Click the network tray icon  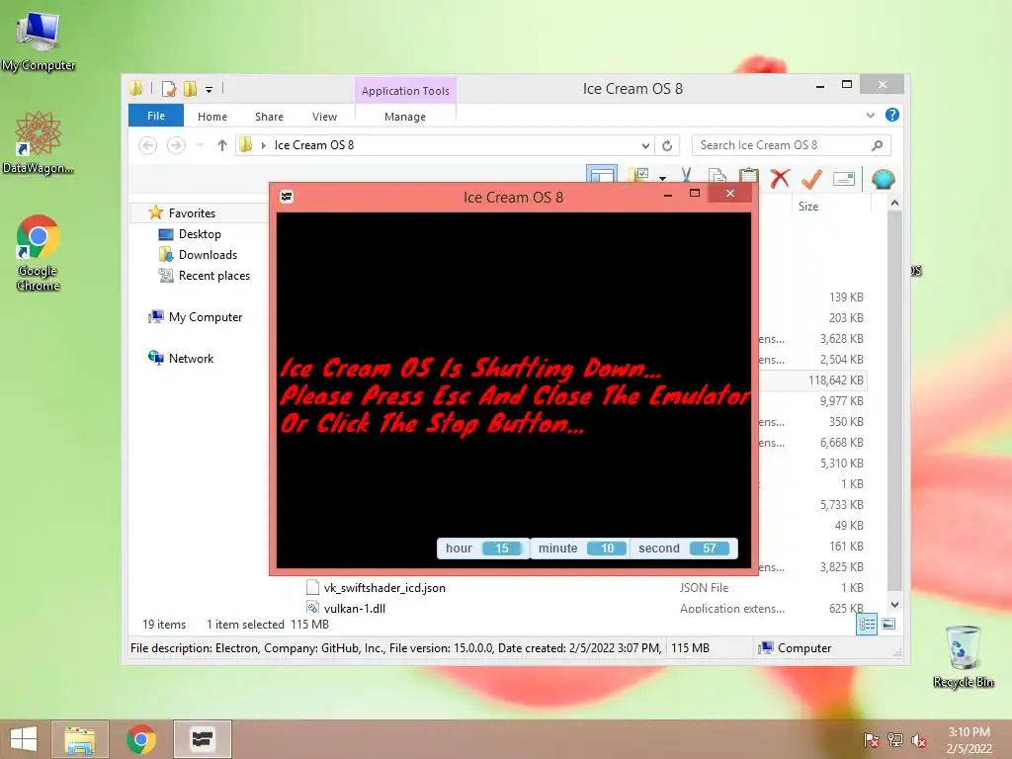[895, 740]
